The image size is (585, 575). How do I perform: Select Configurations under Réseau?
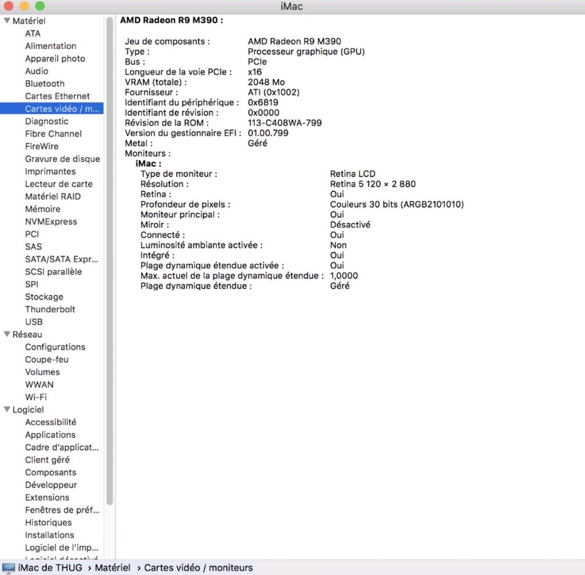coord(55,347)
